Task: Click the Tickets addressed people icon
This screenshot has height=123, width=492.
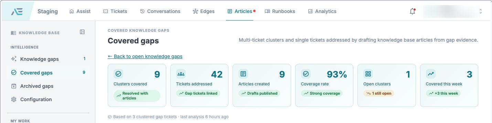Action: [x=181, y=74]
